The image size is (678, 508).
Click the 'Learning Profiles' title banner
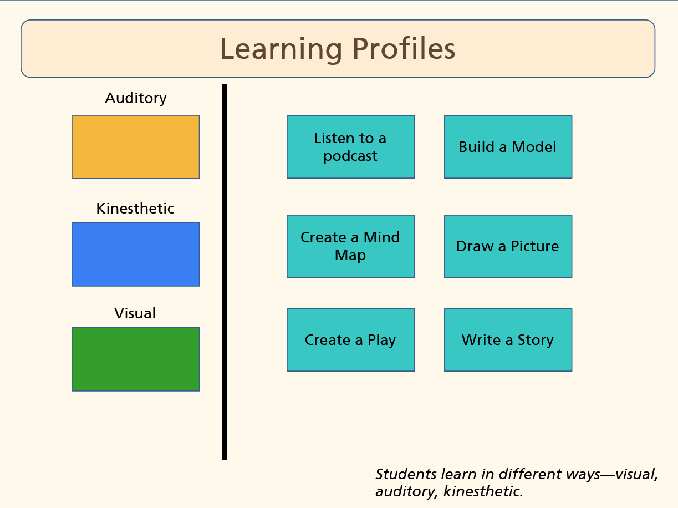[x=338, y=49]
